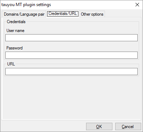Focus the Password input box
The height and width of the screenshot is (132, 143).
pos(71,55)
